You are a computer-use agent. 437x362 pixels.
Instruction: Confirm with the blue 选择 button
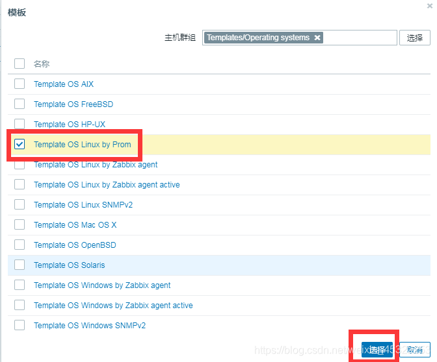pyautogui.click(x=377, y=350)
